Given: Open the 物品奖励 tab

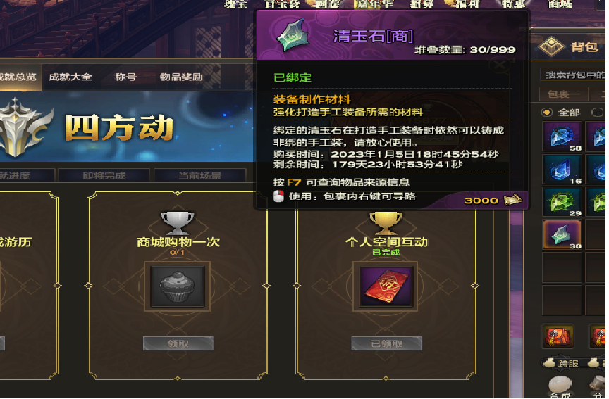Looking at the screenshot, I should pos(181,77).
